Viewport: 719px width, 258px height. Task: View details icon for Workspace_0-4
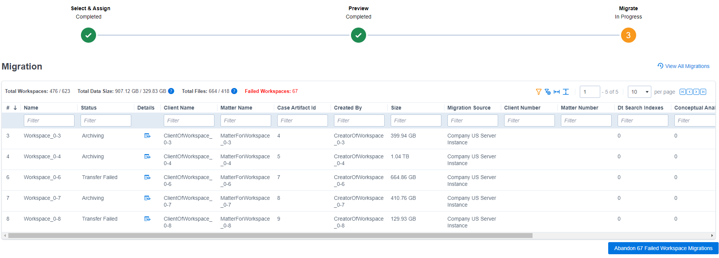tap(148, 156)
